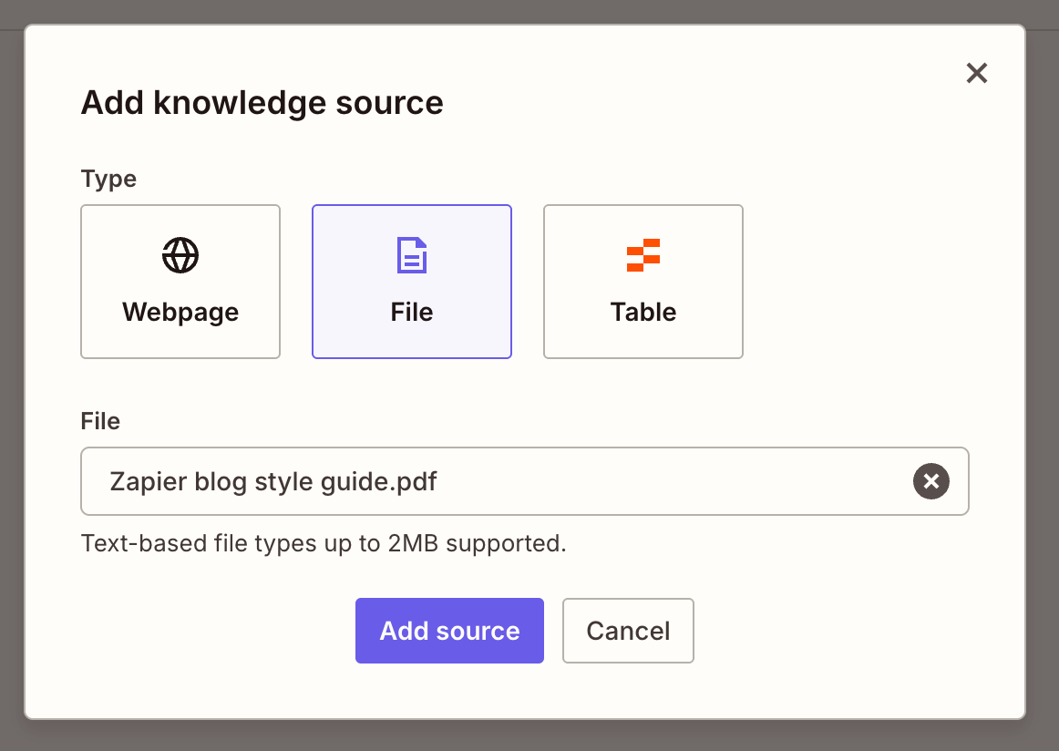Click the orange Zapier Tables icon
Screen dimensions: 1059x751
coord(643,255)
